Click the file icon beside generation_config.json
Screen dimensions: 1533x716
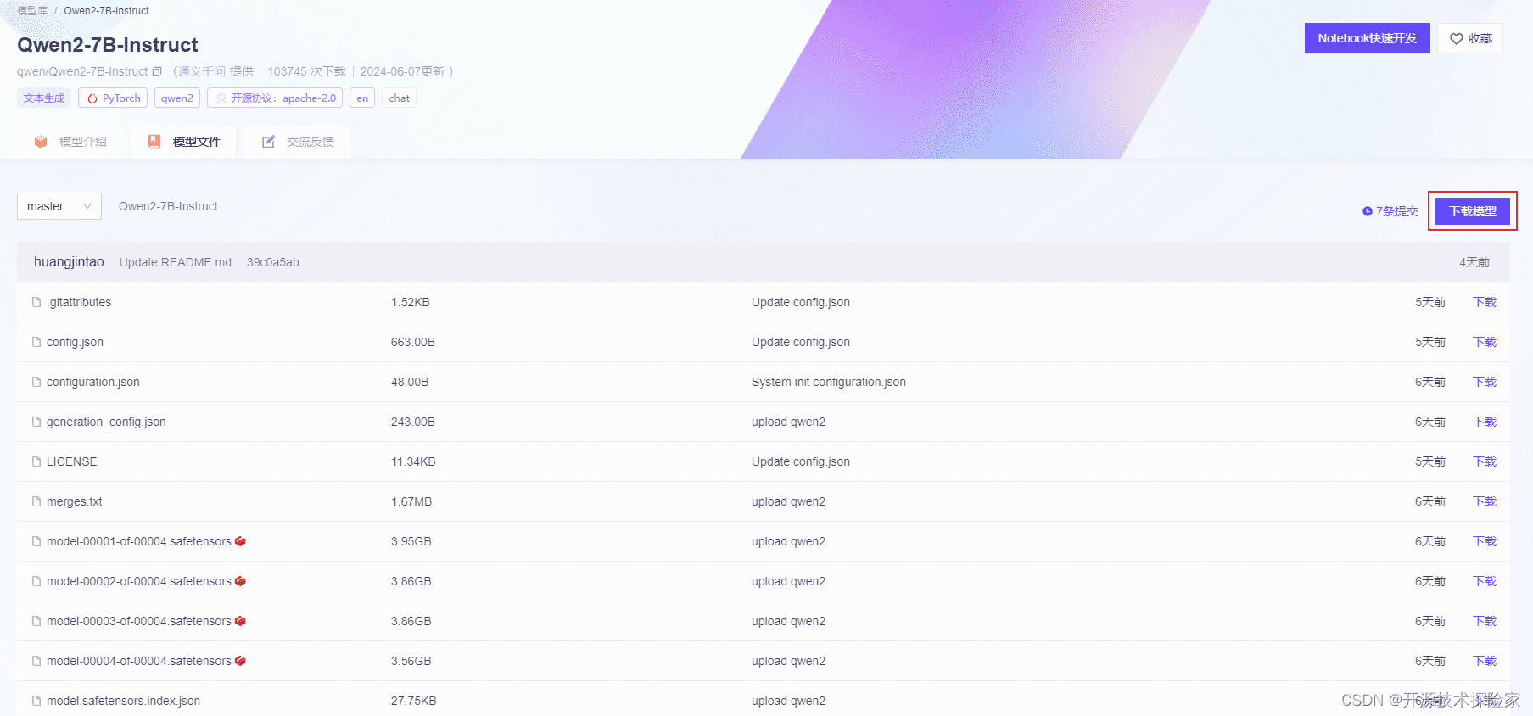tap(36, 422)
